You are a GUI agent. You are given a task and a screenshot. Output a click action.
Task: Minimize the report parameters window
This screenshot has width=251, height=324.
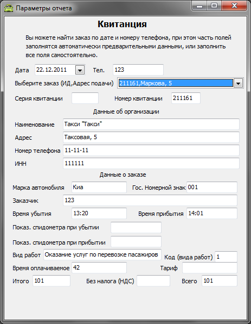coord(199,5)
